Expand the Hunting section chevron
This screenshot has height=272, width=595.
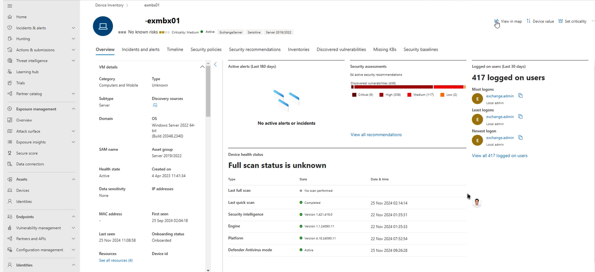(74, 39)
